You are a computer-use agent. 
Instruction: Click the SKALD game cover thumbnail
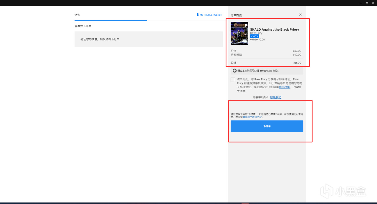(x=239, y=33)
